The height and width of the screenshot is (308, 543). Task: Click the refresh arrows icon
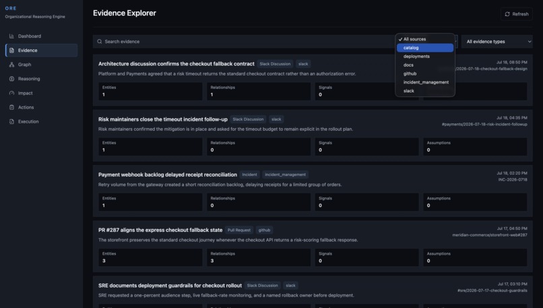pyautogui.click(x=507, y=14)
